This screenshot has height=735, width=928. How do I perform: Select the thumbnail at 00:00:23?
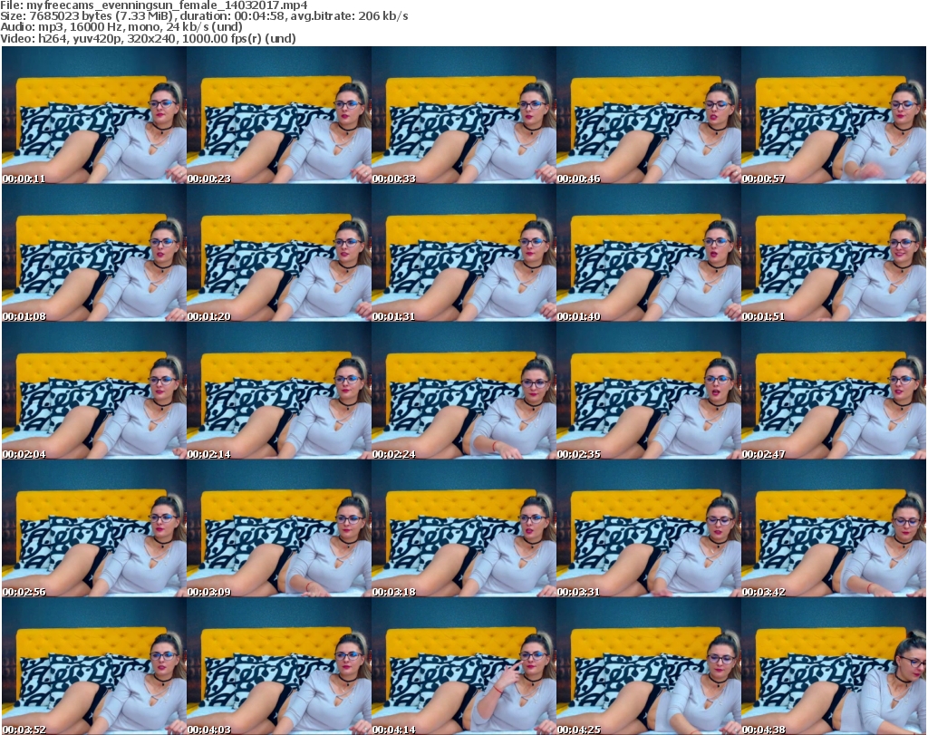point(279,115)
